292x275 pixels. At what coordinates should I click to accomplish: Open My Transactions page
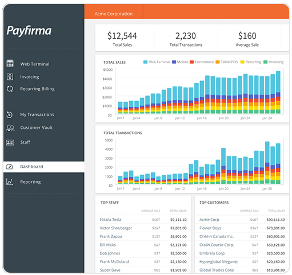(x=37, y=115)
